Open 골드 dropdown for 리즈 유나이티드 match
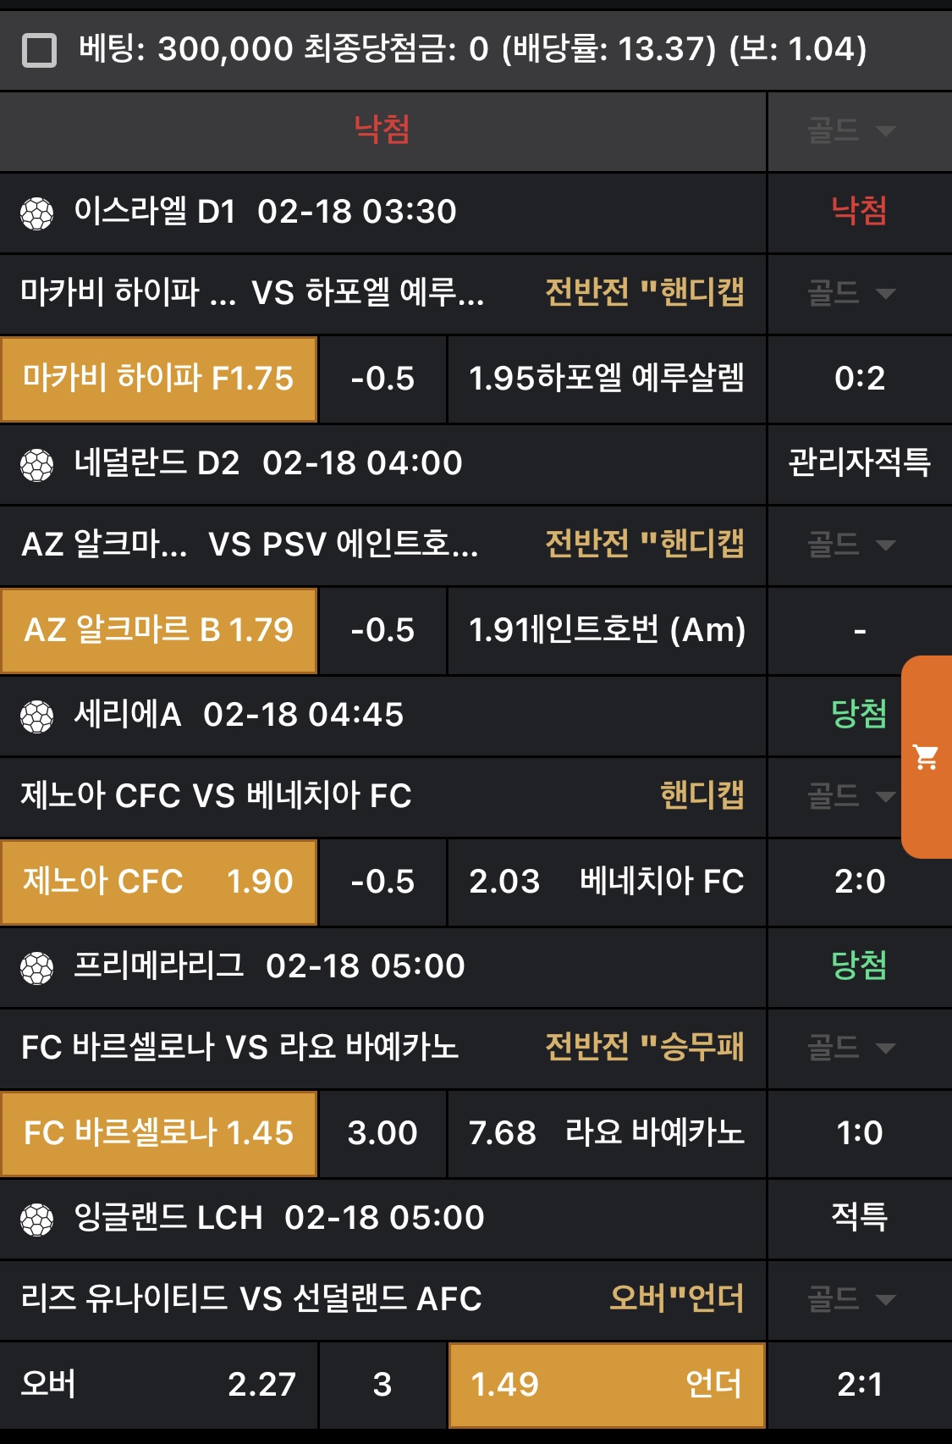This screenshot has width=952, height=1444. 850,1299
